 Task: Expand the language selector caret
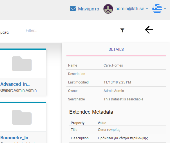[x=165, y=9]
